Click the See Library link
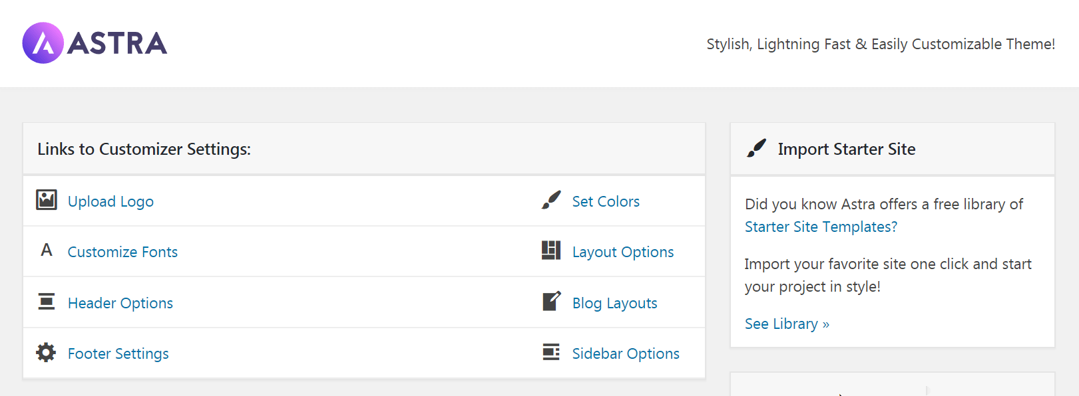The image size is (1079, 396). click(787, 324)
